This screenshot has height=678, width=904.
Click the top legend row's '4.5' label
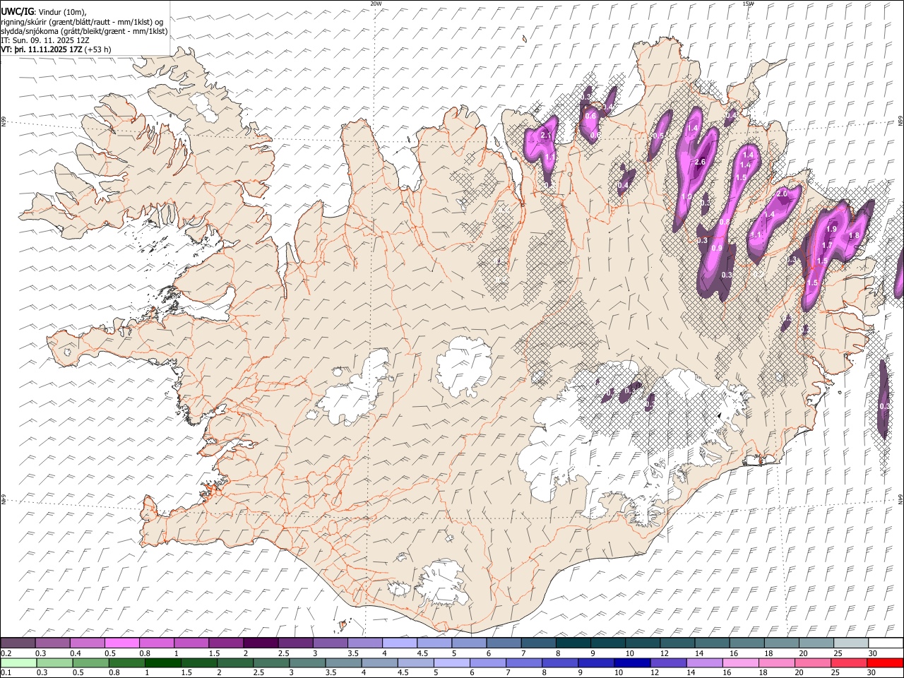tap(422, 653)
